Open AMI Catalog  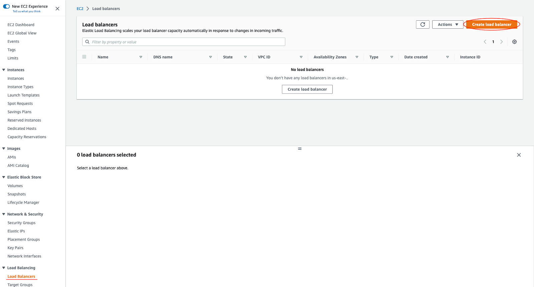click(x=18, y=165)
